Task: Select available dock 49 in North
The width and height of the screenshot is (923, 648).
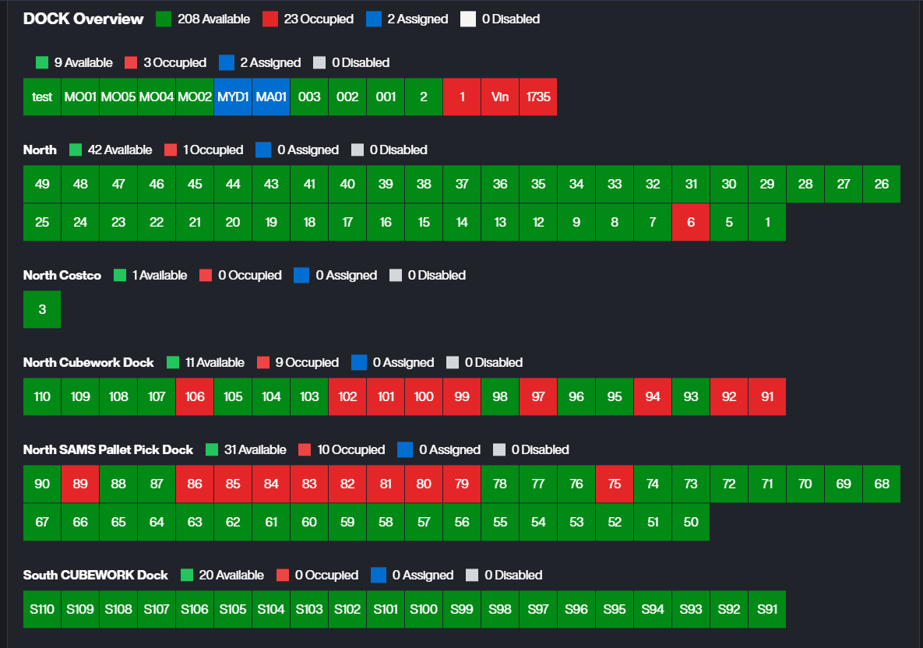Action: click(42, 184)
